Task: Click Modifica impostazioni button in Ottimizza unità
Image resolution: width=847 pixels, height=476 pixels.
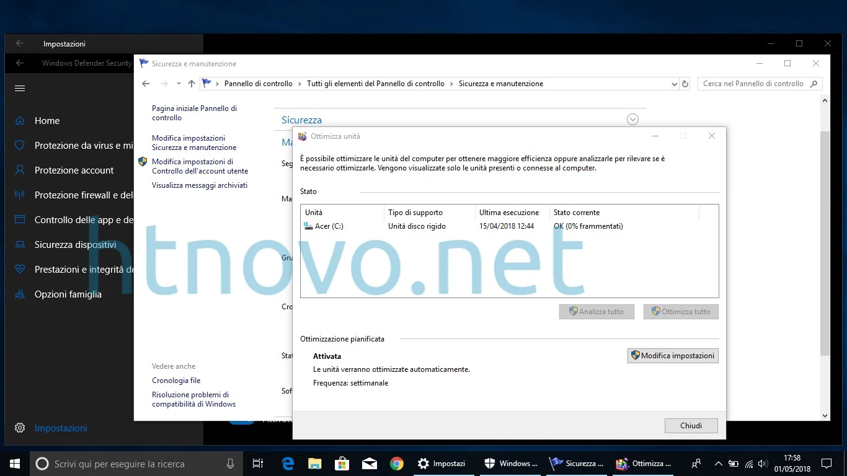Action: coord(673,356)
